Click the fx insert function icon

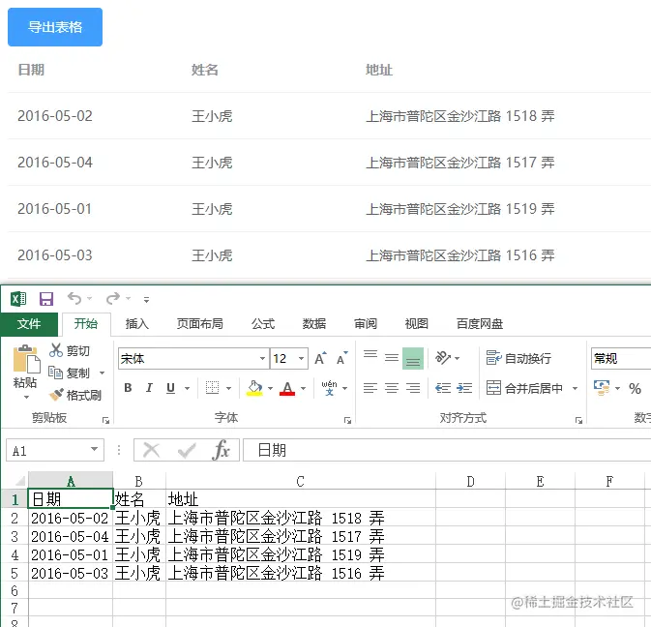[x=221, y=450]
